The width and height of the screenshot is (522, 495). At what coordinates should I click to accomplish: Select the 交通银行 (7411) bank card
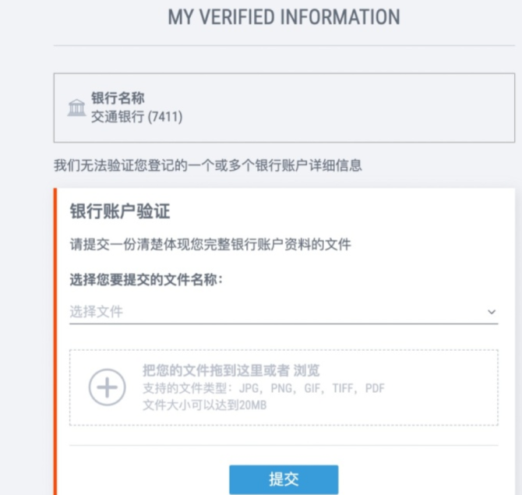click(x=284, y=108)
